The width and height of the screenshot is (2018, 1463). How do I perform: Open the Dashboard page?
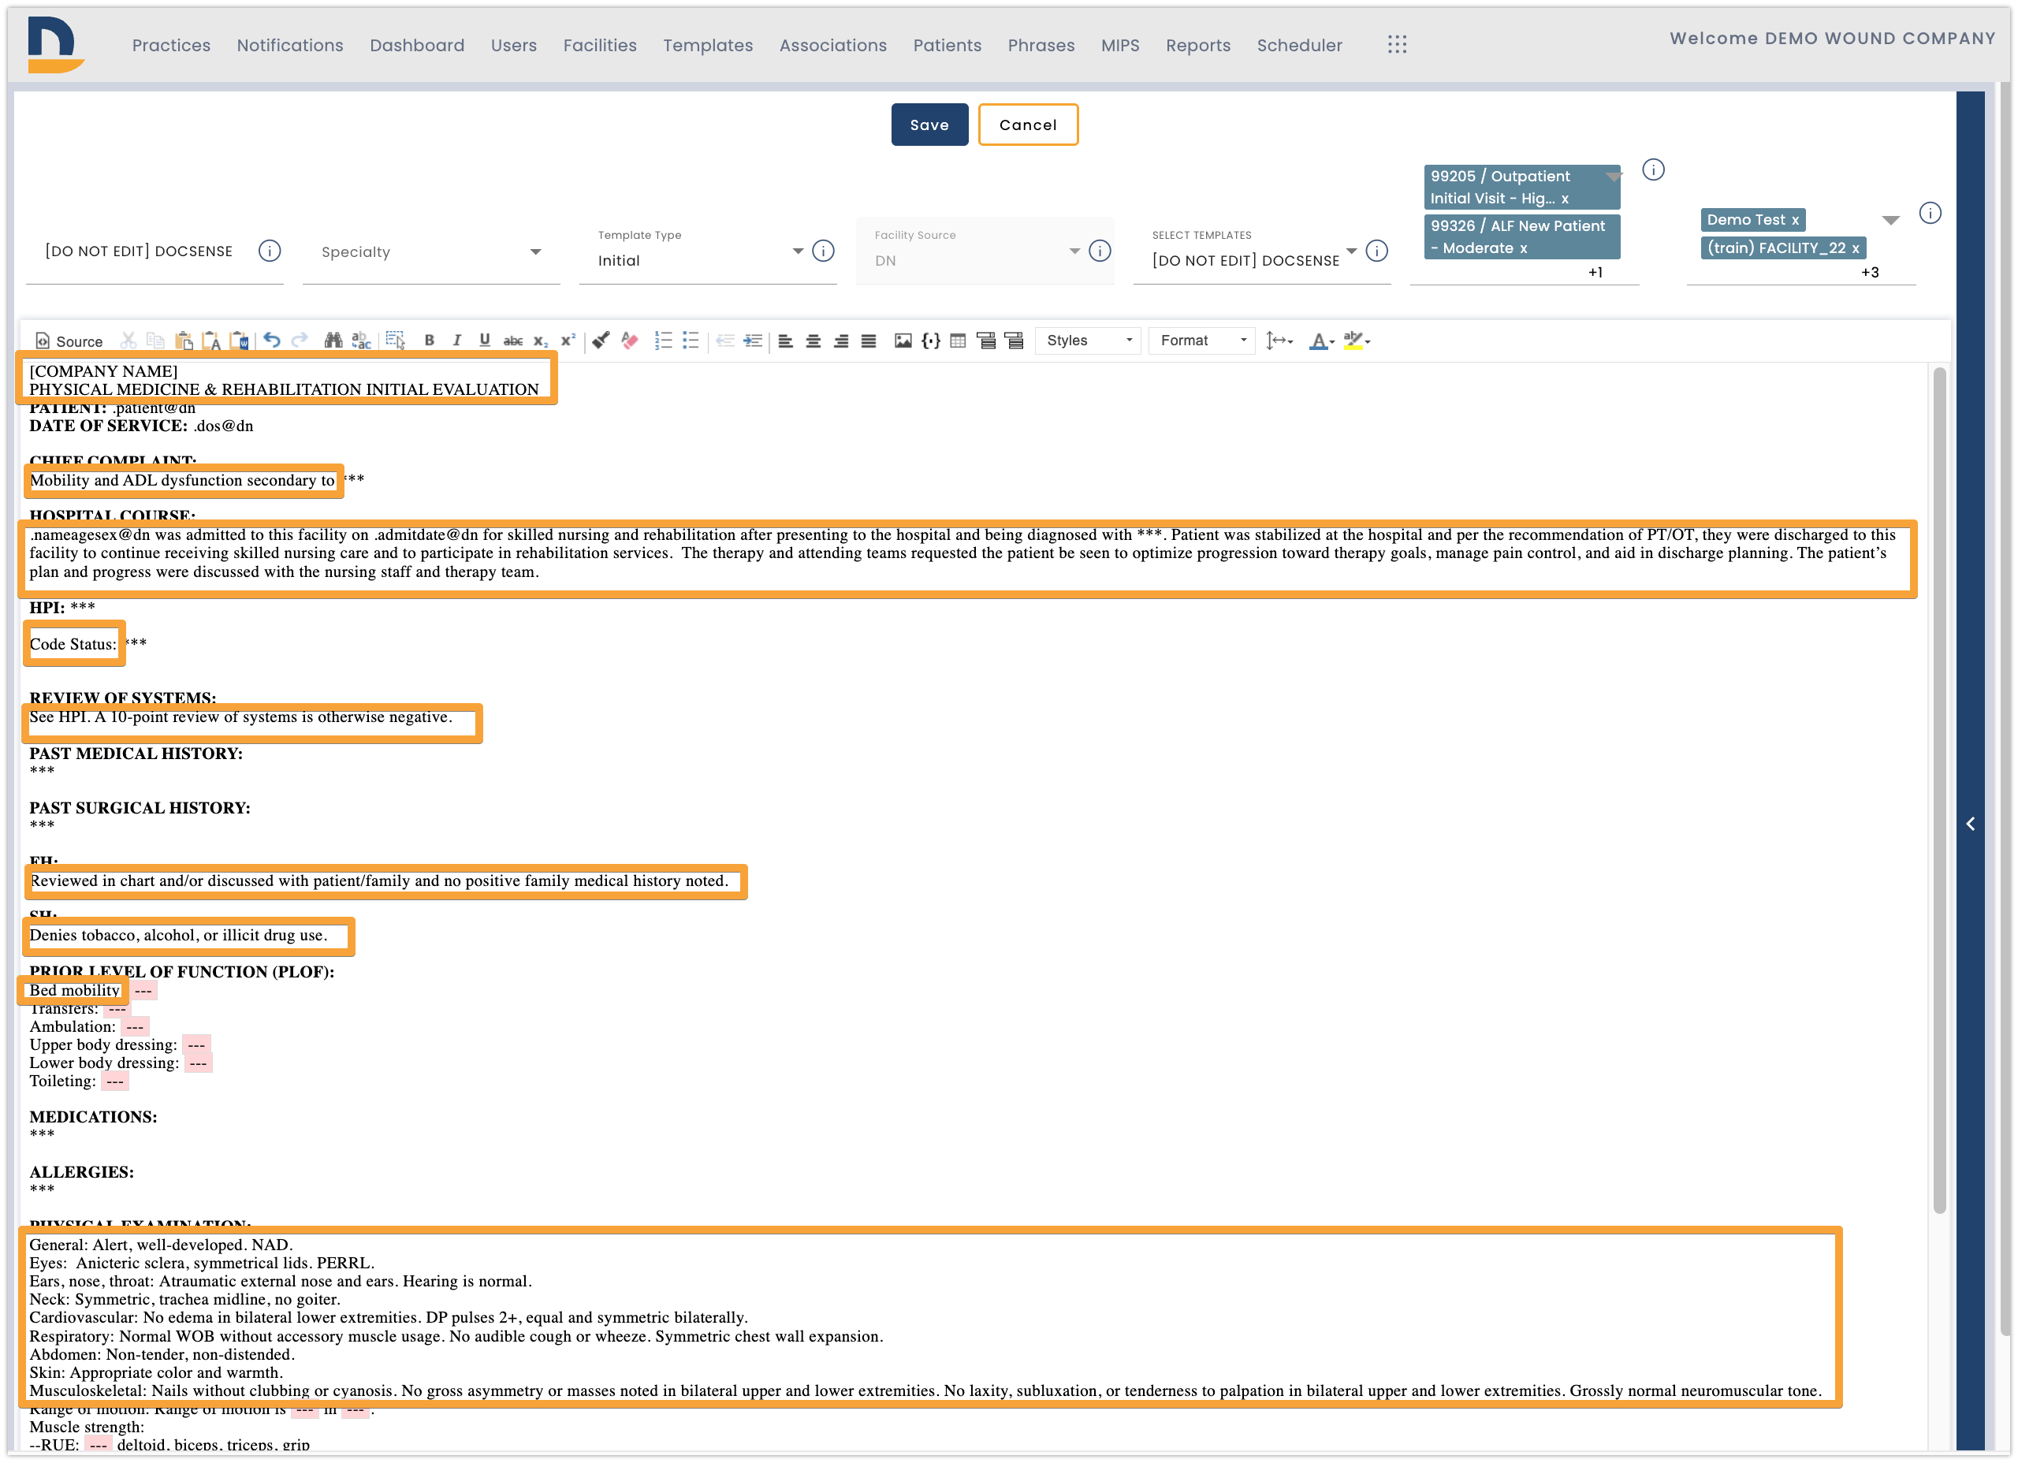point(417,46)
